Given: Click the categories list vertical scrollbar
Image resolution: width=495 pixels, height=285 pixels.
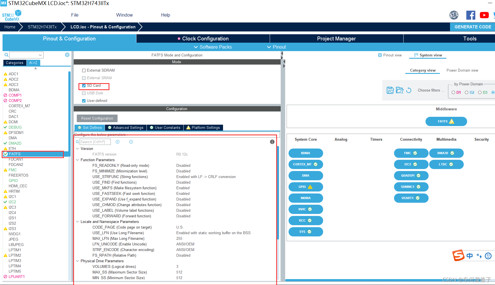Looking at the screenshot, I should pyautogui.click(x=69, y=114).
